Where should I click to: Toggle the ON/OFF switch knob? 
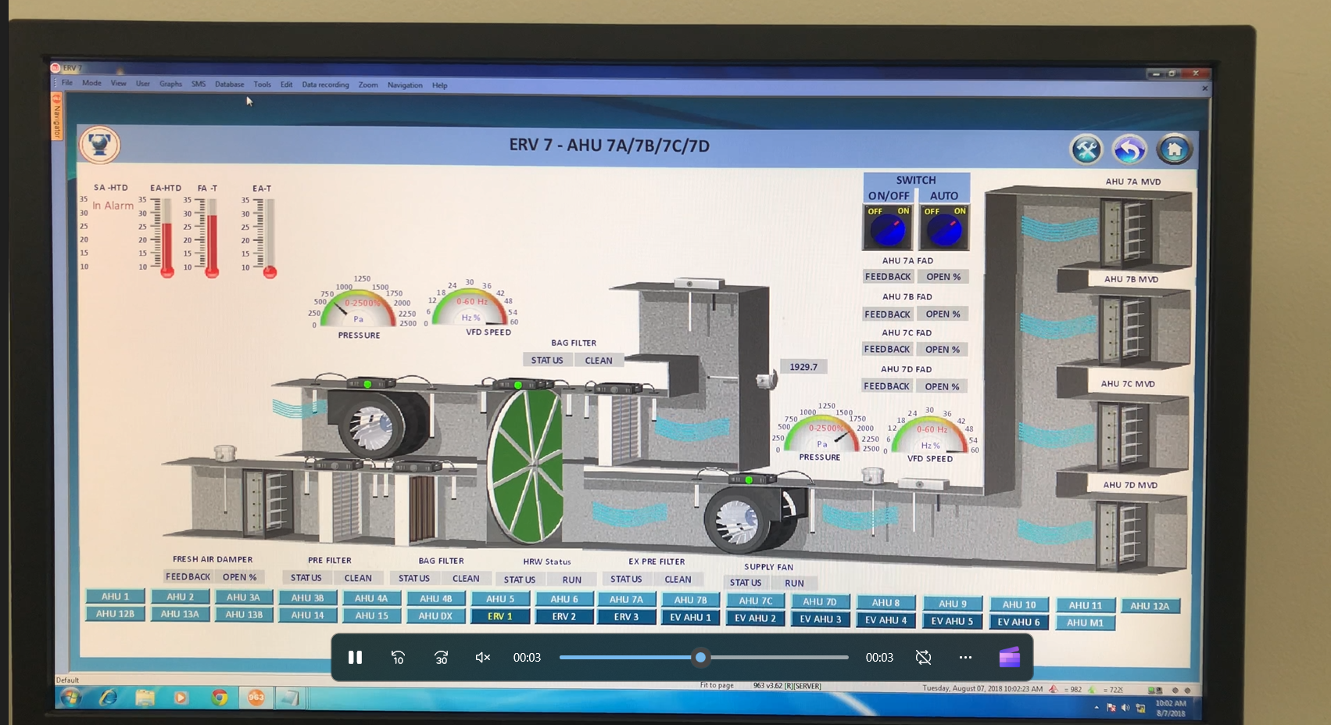[888, 229]
